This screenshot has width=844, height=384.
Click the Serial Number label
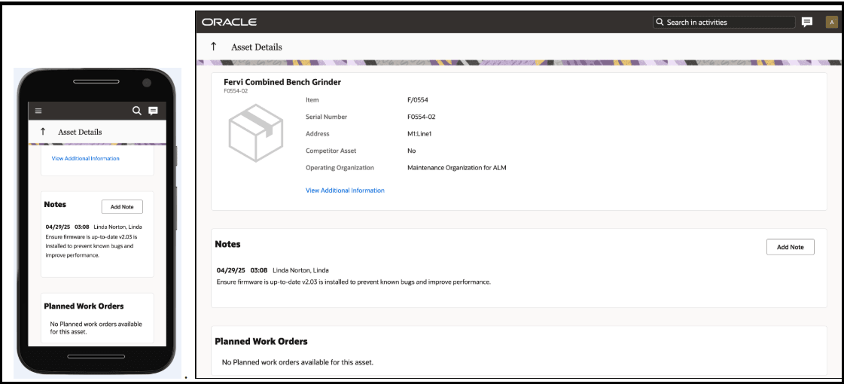pos(326,117)
